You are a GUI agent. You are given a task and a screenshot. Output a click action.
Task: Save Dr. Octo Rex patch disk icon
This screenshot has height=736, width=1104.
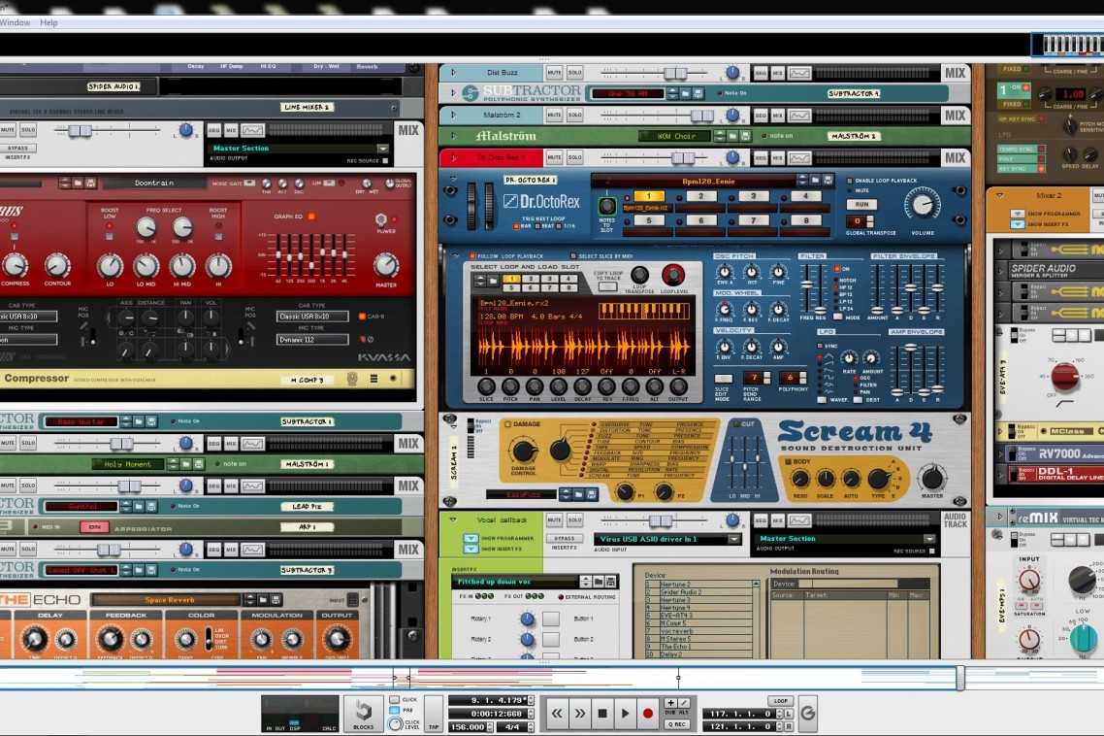tap(828, 181)
